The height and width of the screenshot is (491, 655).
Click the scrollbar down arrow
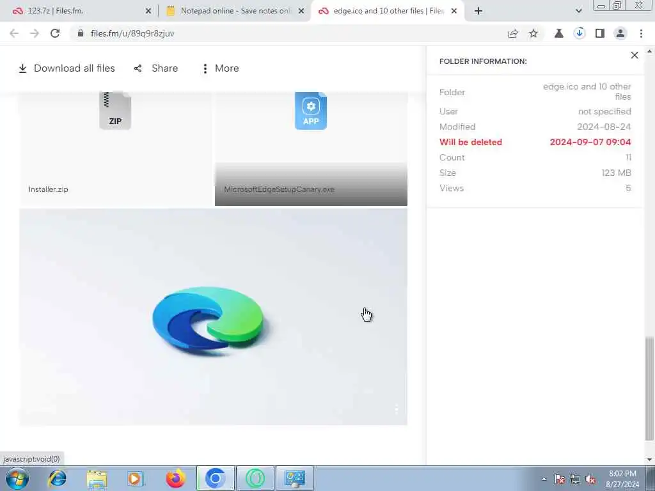click(649, 460)
